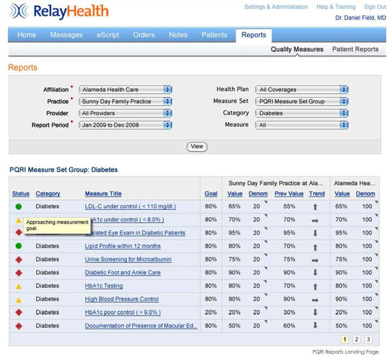This screenshot has height=361, width=391.
Task: Click the View button
Action: pyautogui.click(x=197, y=147)
